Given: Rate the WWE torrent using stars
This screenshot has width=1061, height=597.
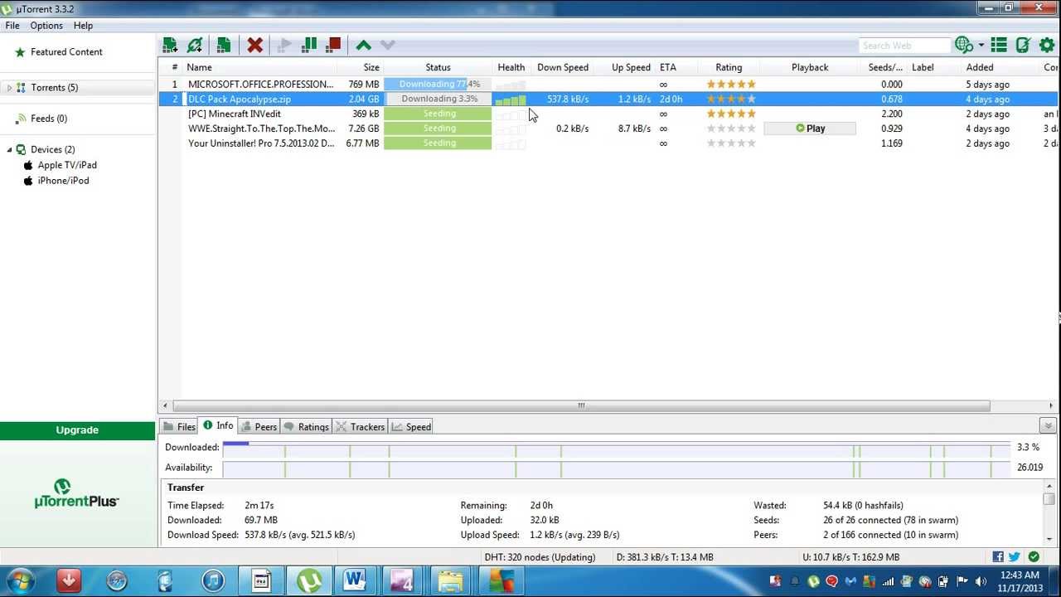Looking at the screenshot, I should coord(731,129).
